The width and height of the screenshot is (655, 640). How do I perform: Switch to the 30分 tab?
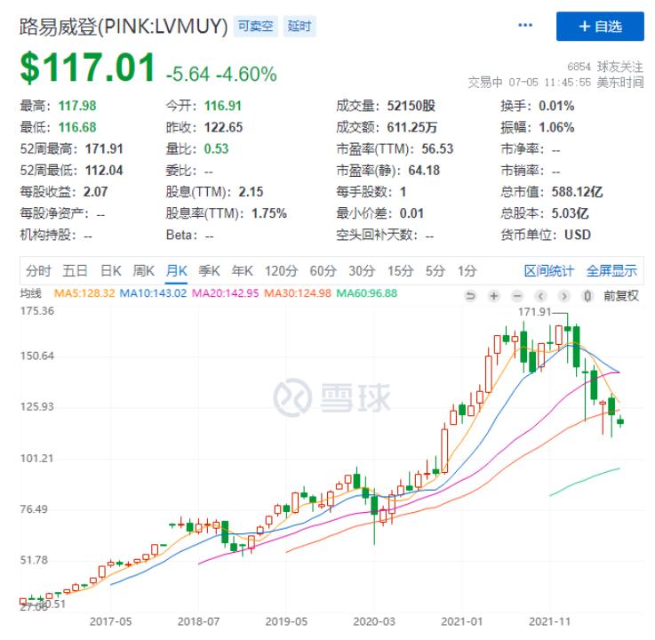362,271
